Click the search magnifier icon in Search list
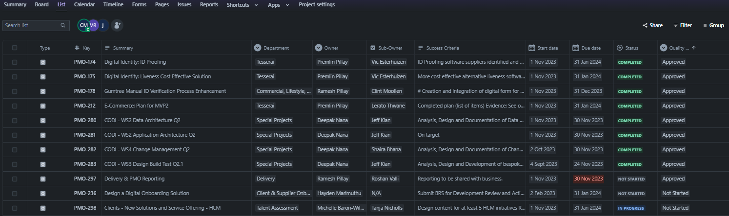Image resolution: width=729 pixels, height=216 pixels. coord(62,25)
